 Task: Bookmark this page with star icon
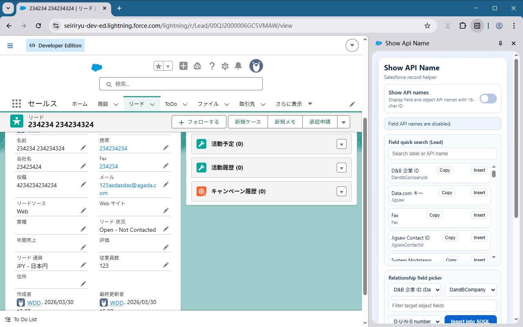[427, 26]
